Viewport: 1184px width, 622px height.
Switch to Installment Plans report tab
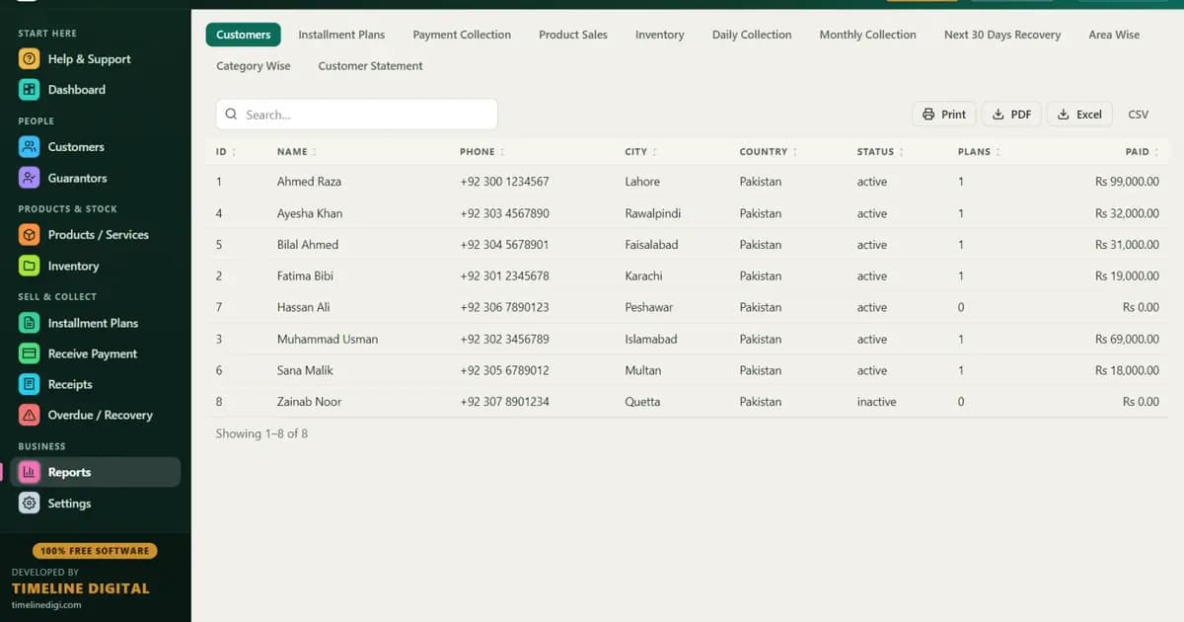click(x=341, y=35)
